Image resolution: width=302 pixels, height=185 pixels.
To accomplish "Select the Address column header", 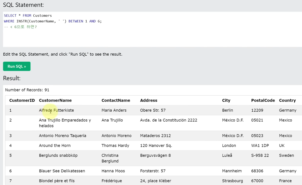I will pos(149,100).
